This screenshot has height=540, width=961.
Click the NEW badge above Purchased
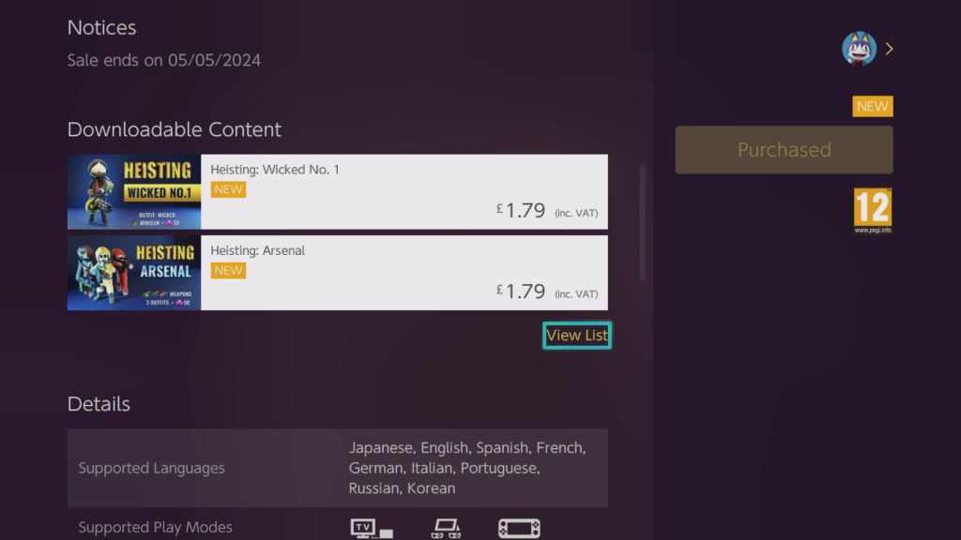pos(872,106)
